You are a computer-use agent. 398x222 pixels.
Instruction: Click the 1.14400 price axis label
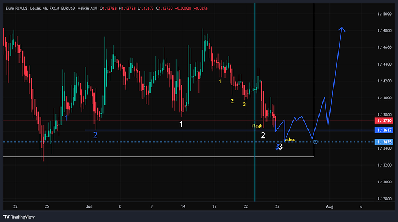384,64
